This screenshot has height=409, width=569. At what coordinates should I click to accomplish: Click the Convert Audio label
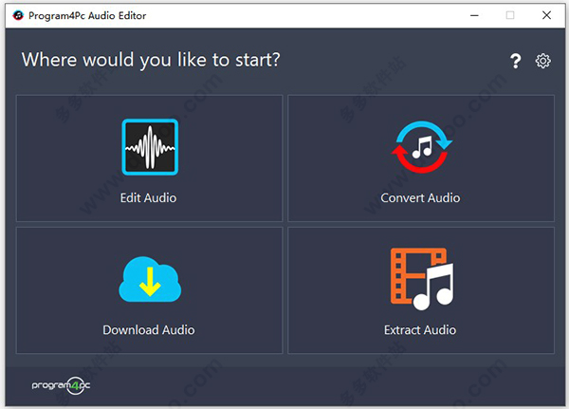click(x=420, y=198)
